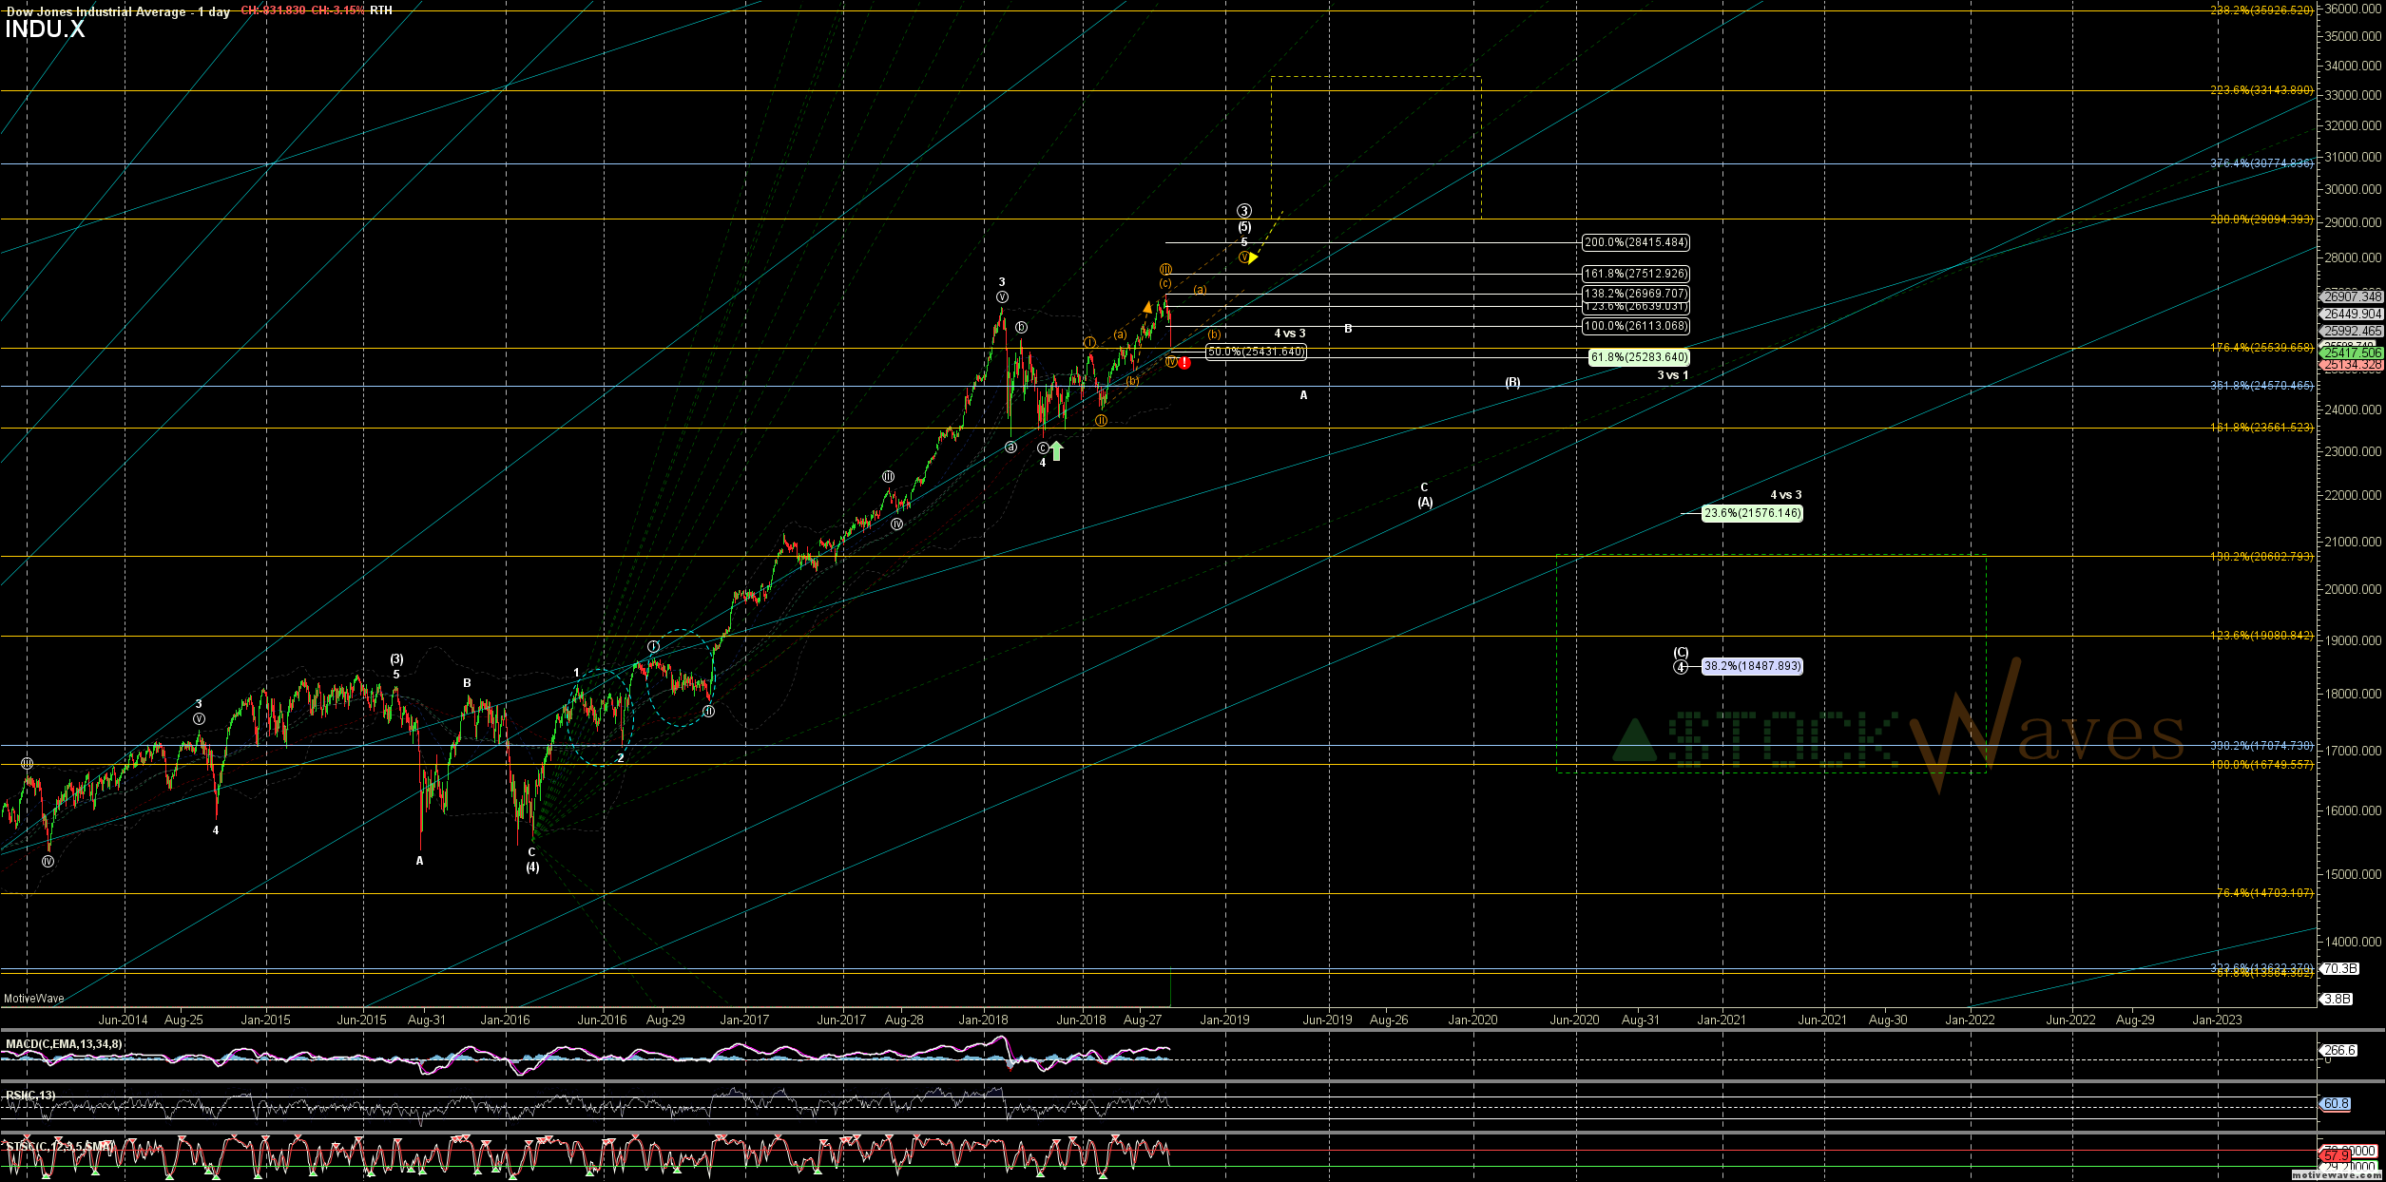
Task: Click the 266.6 MACD value tag
Action: pos(2339,1050)
